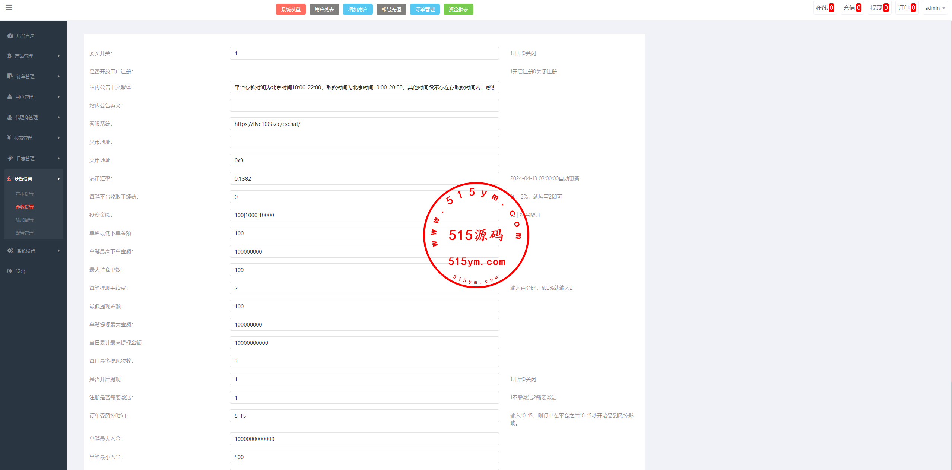Select 配置管理 in the sidebar submenu
This screenshot has width=952, height=470.
(x=25, y=233)
